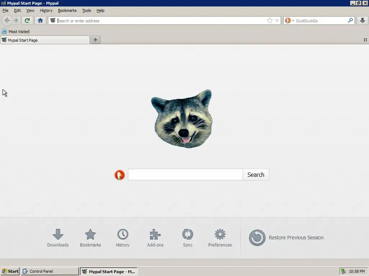Click the start page search box

[x=186, y=175]
